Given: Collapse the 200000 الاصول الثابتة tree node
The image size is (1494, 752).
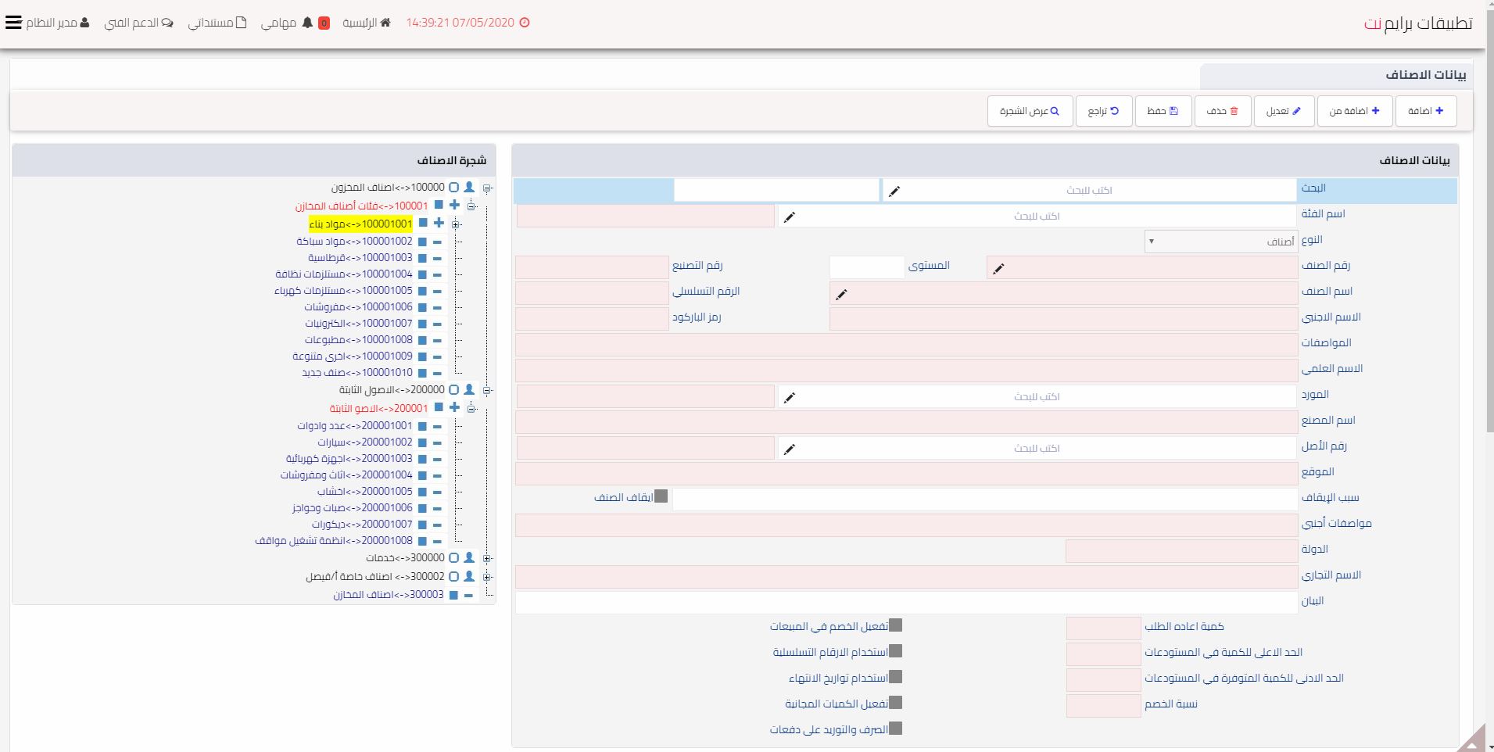Looking at the screenshot, I should click(487, 390).
